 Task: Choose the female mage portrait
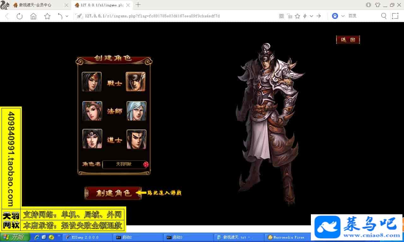(x=92, y=111)
